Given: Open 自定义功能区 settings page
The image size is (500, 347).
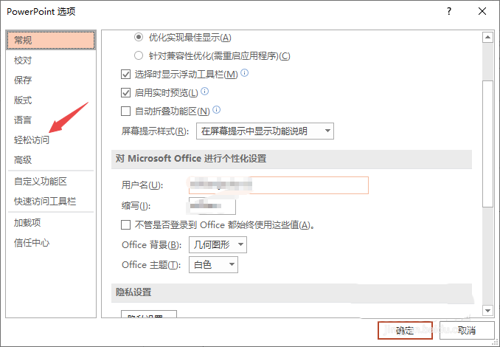Looking at the screenshot, I should pos(41,181).
